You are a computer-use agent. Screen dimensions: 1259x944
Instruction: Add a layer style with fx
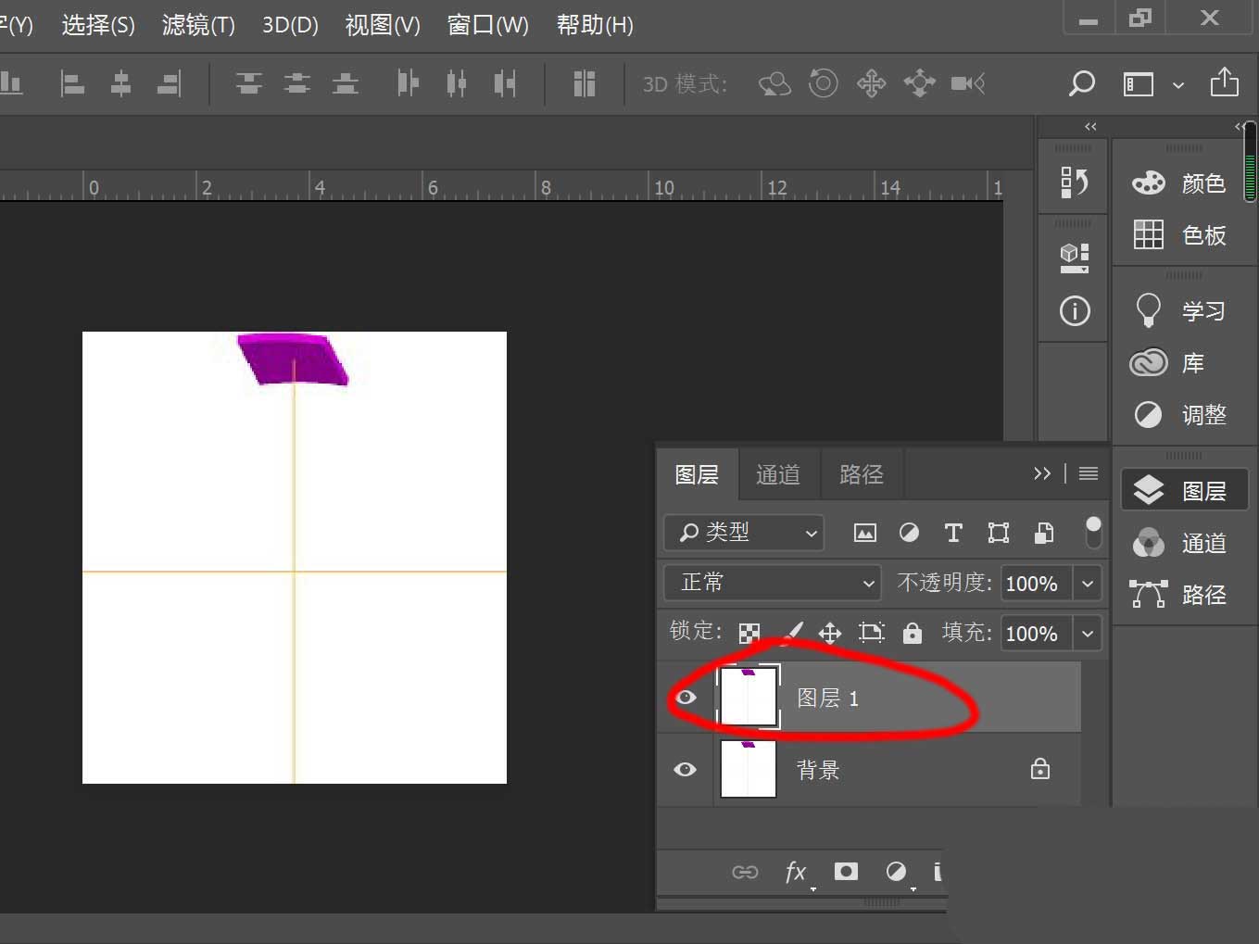[796, 872]
